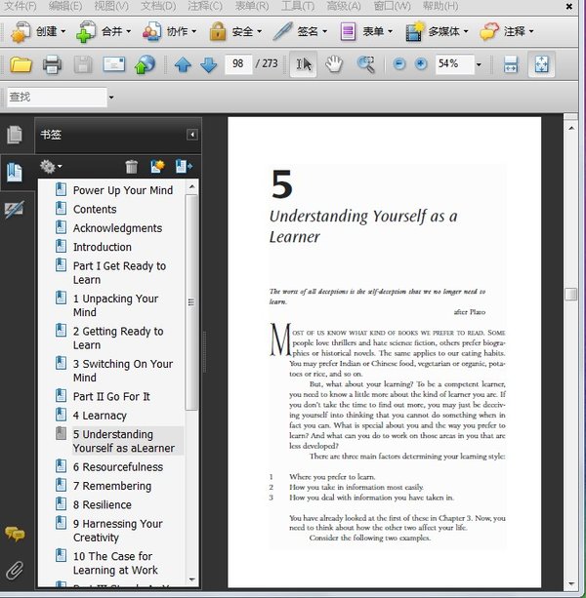
Task: Go to previous page with up arrow
Action: 183,65
